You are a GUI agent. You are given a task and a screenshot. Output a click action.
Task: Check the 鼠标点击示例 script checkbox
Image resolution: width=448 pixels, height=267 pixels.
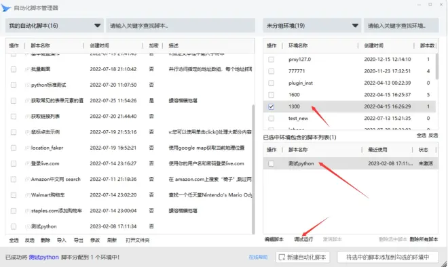tap(14, 132)
